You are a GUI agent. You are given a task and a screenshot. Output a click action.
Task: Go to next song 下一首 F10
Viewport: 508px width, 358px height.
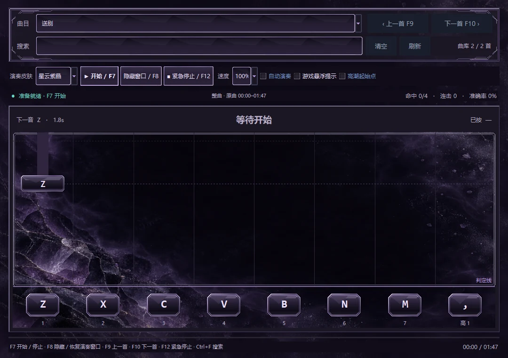click(x=462, y=24)
